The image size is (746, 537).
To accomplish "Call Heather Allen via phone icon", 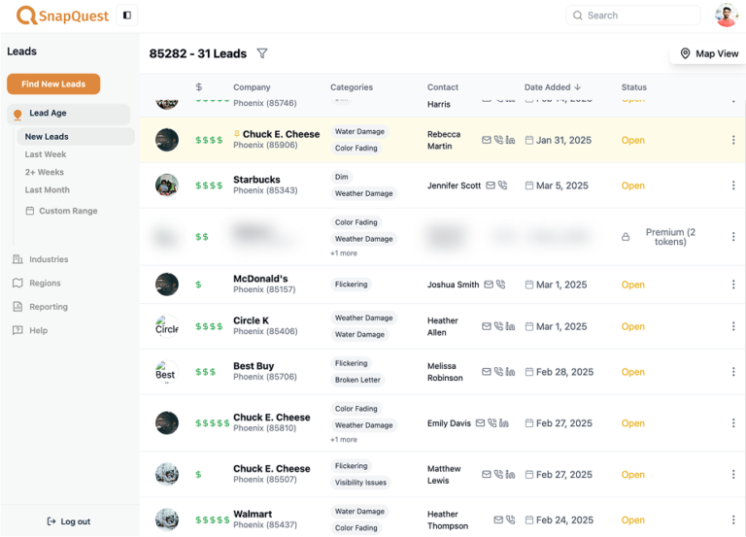I will (x=498, y=326).
